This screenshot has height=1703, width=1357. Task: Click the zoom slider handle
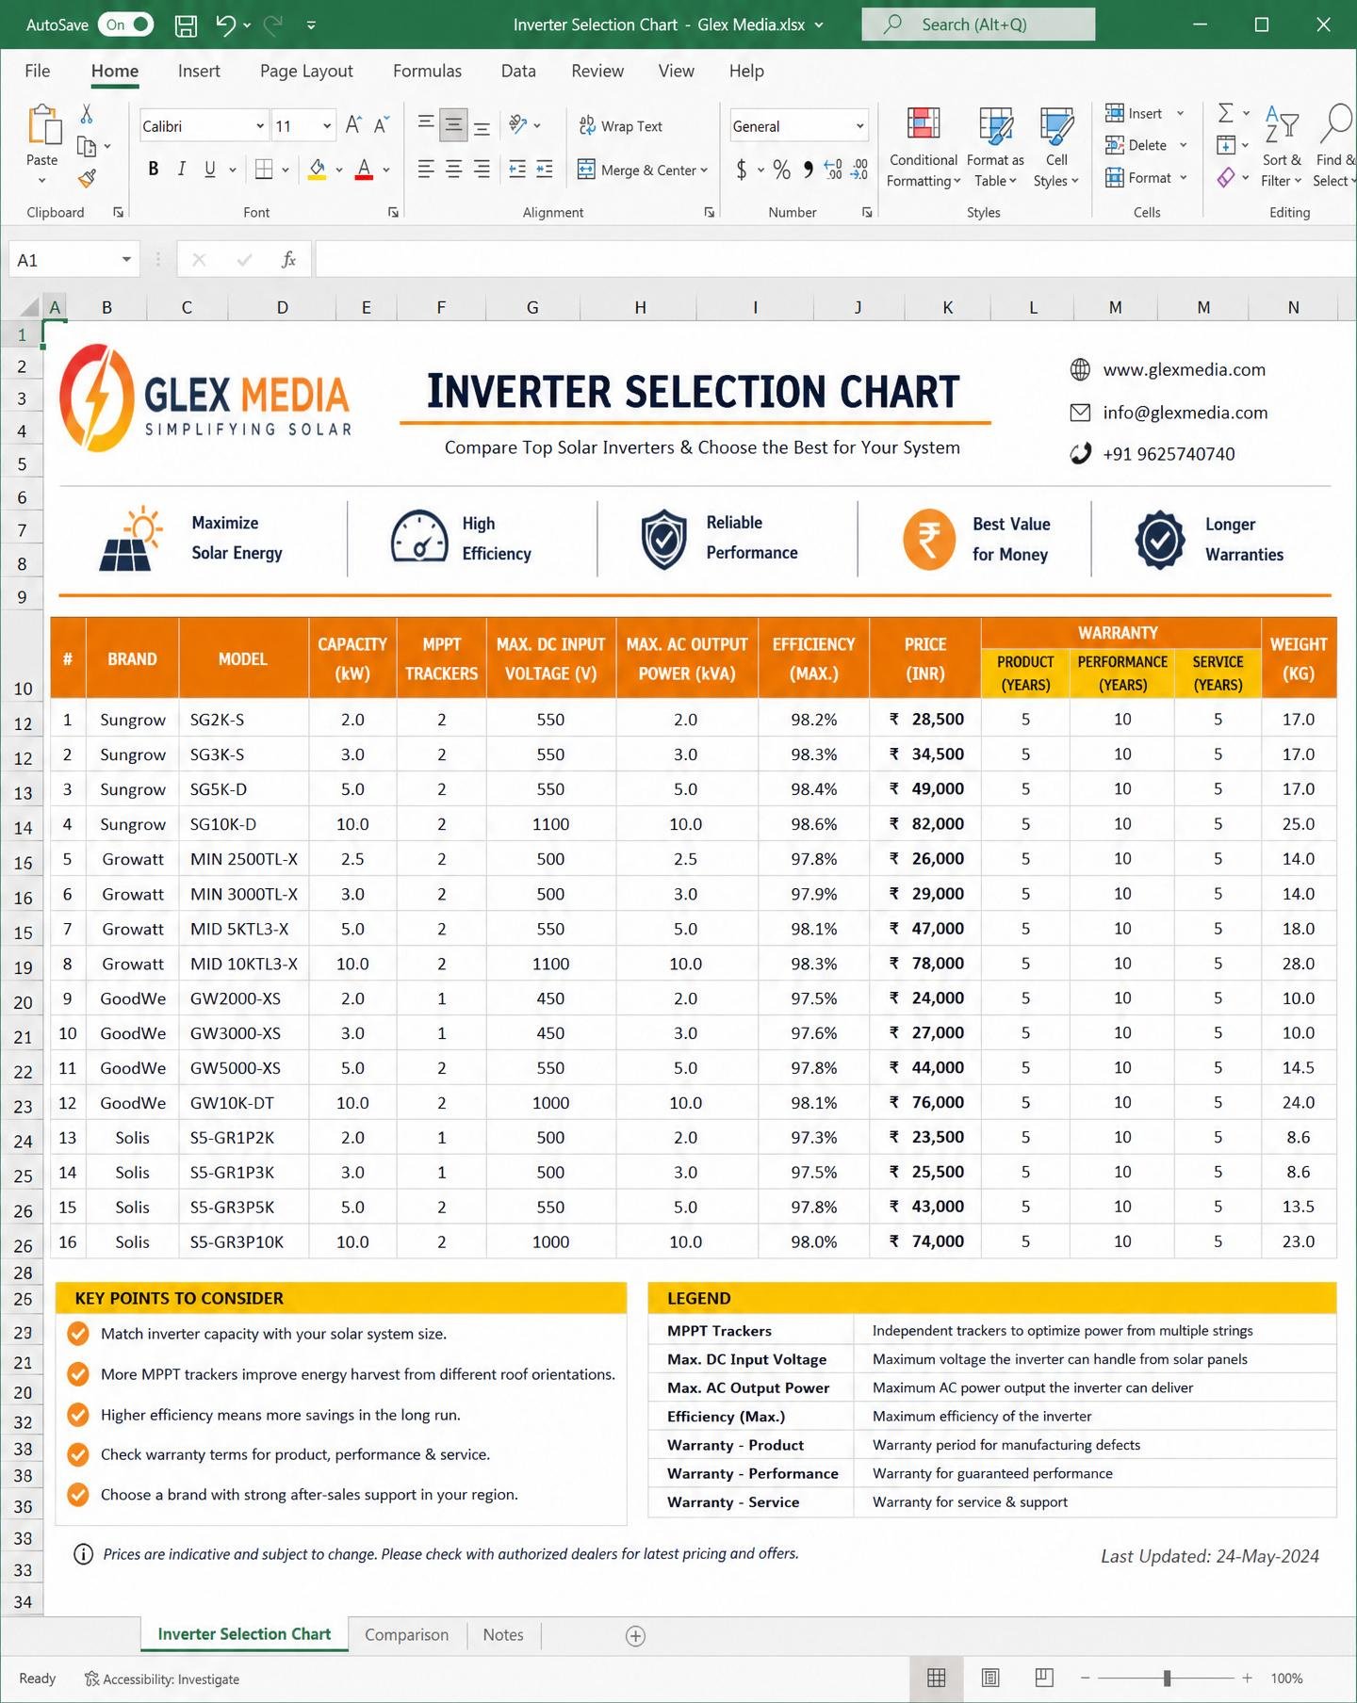coord(1167,1678)
